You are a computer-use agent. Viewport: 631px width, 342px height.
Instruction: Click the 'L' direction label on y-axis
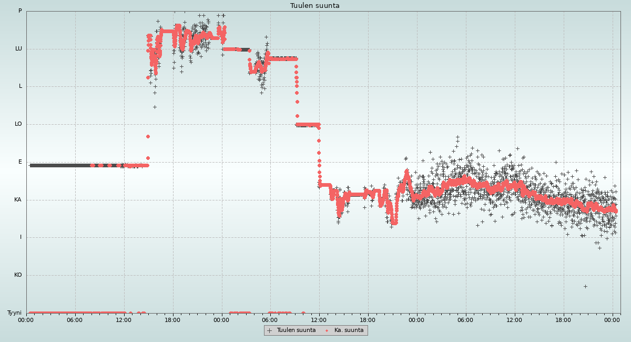(21, 86)
